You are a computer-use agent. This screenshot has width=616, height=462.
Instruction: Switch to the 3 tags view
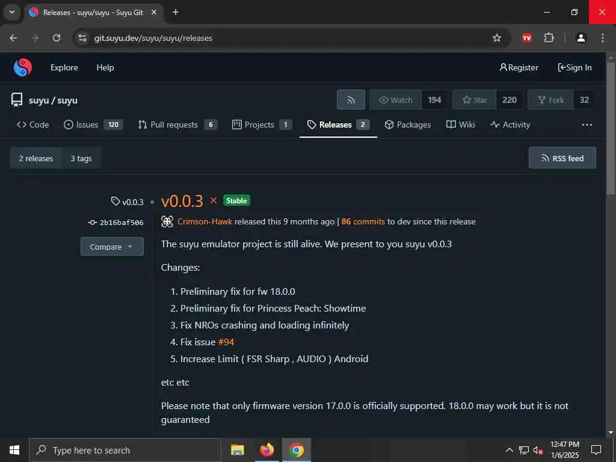pyautogui.click(x=81, y=158)
